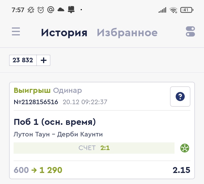Screen dimensions: 204x184
Task: Switch to the Избранное tab
Action: [127, 33]
